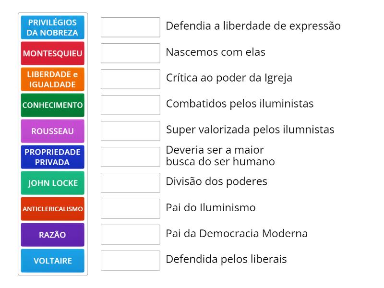Select the box next to 'Combatidos pelos iluministas'
Image resolution: width=384 pixels, height=288 pixels.
131,105
